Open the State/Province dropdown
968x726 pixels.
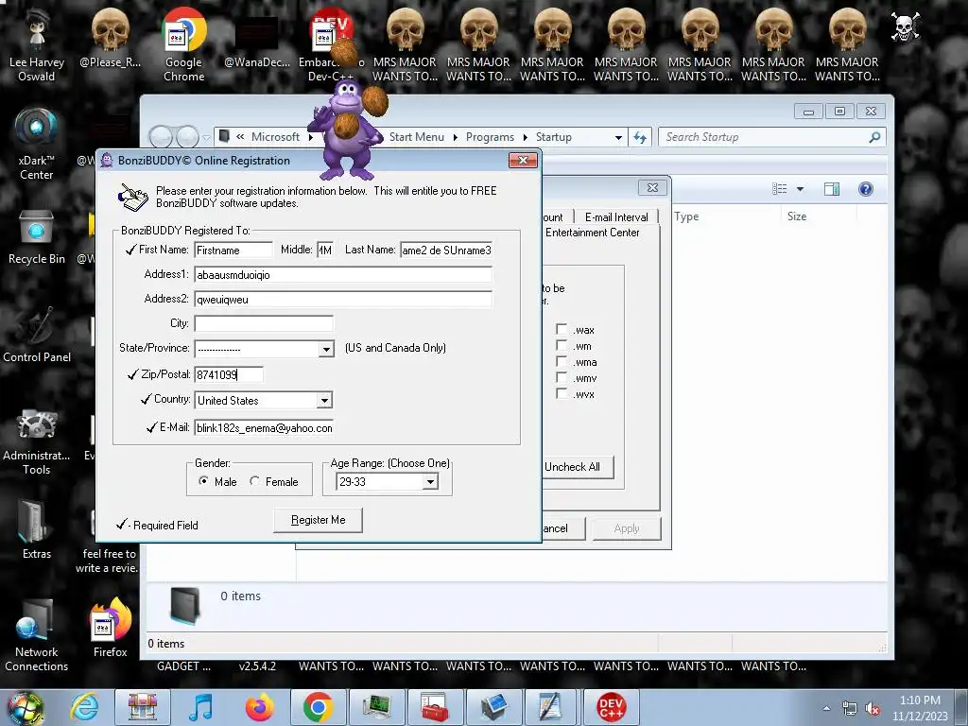point(326,349)
